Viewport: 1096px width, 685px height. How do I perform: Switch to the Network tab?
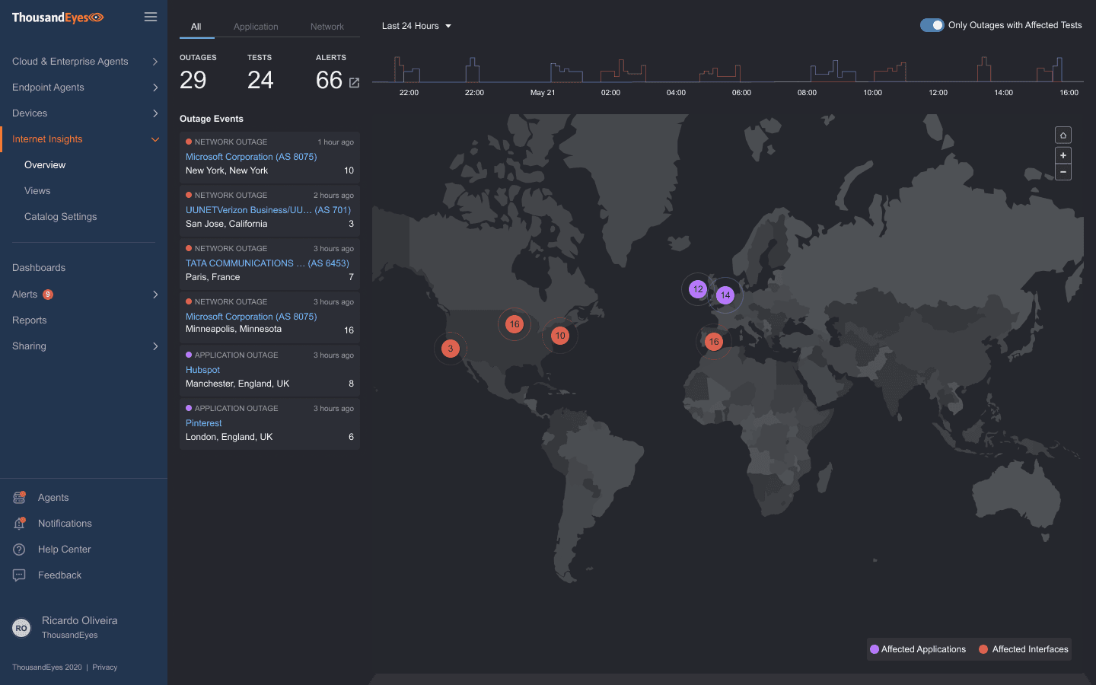(x=327, y=27)
